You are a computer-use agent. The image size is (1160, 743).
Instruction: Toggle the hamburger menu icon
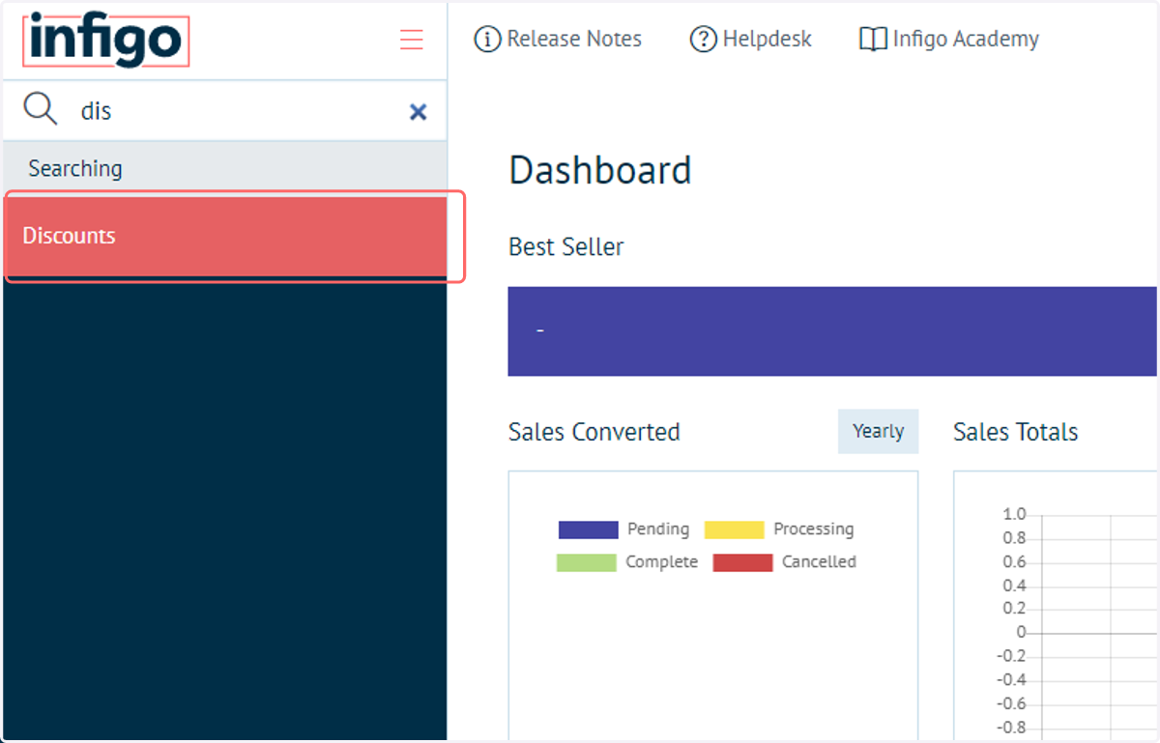(412, 39)
